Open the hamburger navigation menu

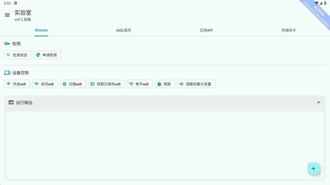click(7, 15)
